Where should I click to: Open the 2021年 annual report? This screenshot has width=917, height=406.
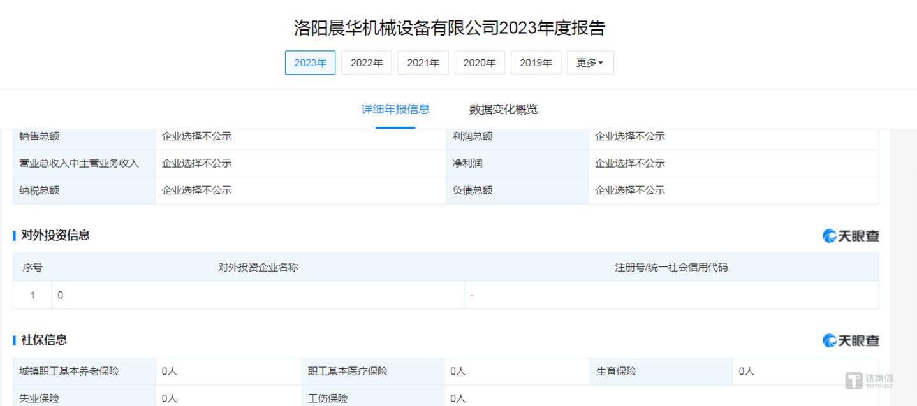click(x=423, y=63)
